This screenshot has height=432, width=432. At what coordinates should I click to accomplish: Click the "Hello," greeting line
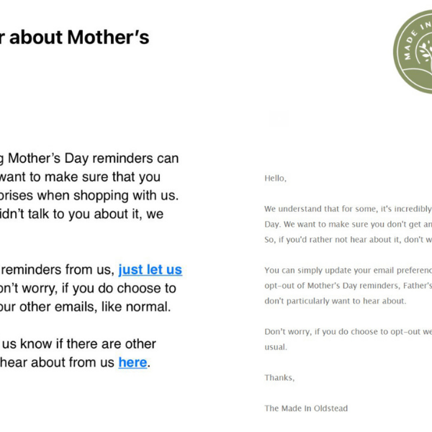click(x=275, y=178)
